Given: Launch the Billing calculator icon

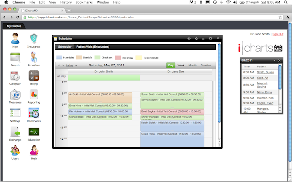Looking at the screenshot, I should tap(34, 76).
